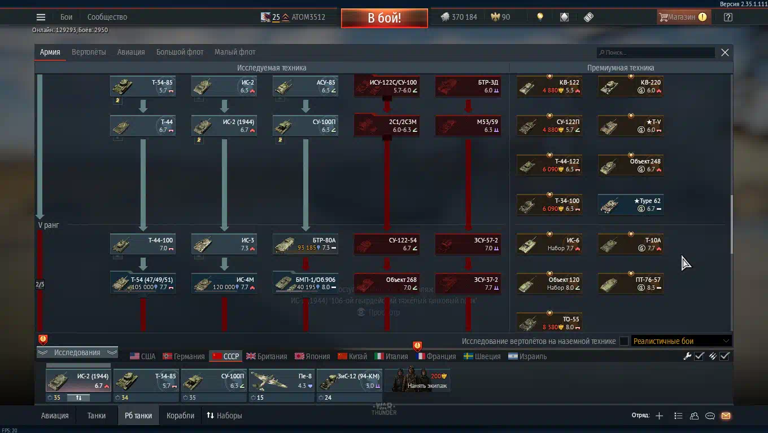Select the ИС-6 premium tank icon
This screenshot has height=433, width=768.
tap(549, 244)
